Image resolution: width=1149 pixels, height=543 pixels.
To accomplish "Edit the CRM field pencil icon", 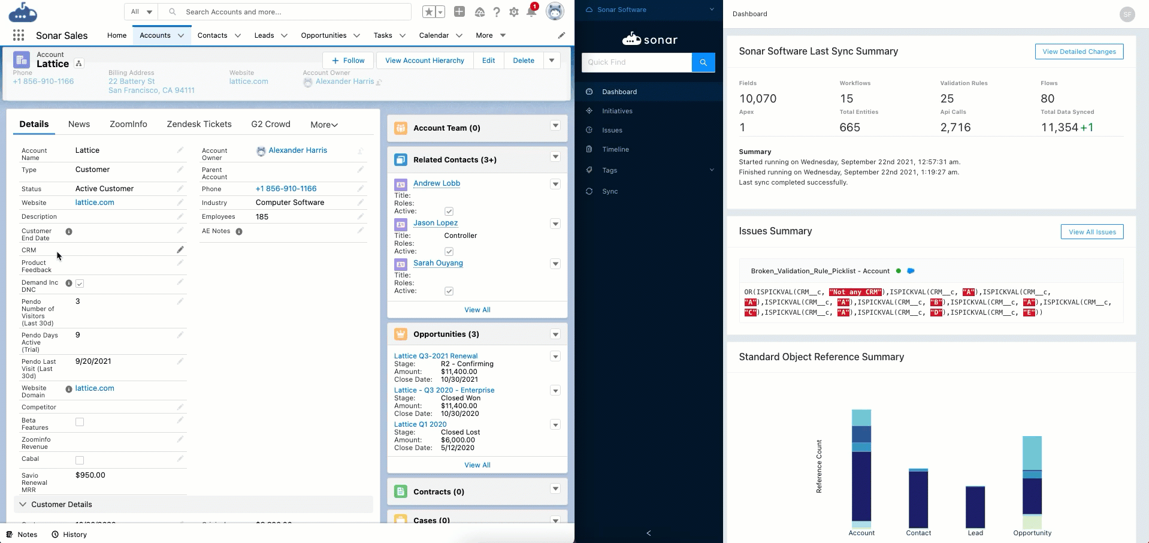I will [180, 249].
